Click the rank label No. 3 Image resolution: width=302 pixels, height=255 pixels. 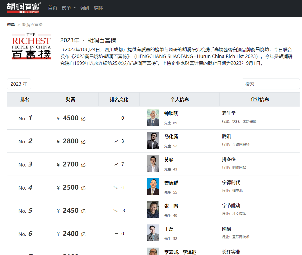pos(25,164)
